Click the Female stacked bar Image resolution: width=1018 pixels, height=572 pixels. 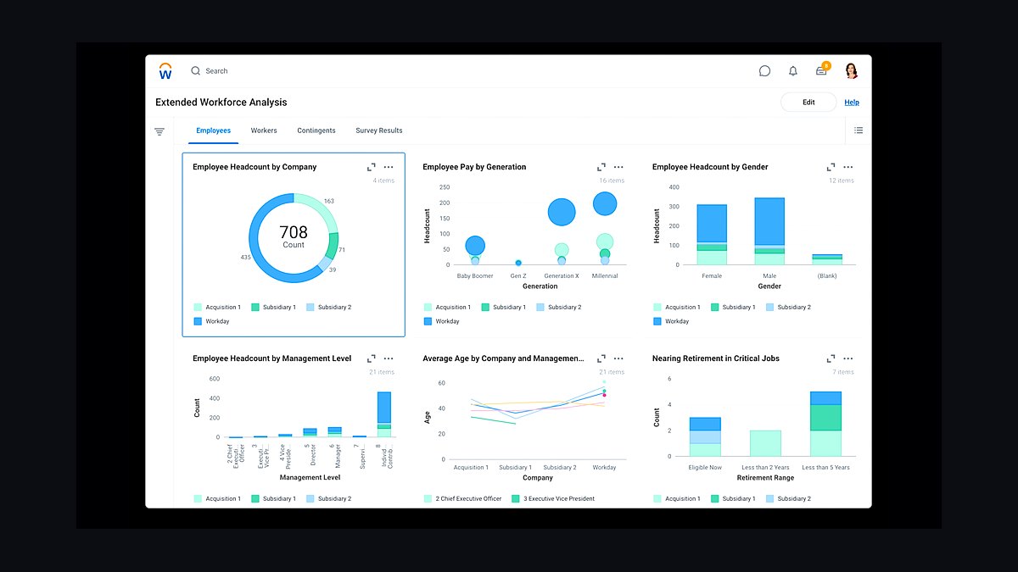[712, 235]
